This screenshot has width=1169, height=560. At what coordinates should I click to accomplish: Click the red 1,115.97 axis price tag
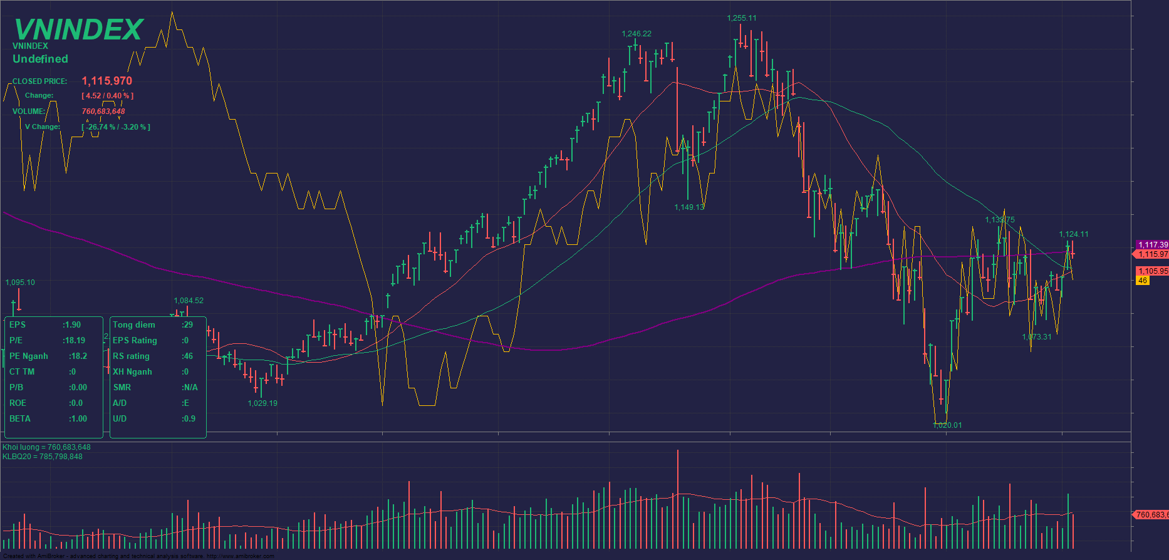coord(1151,254)
